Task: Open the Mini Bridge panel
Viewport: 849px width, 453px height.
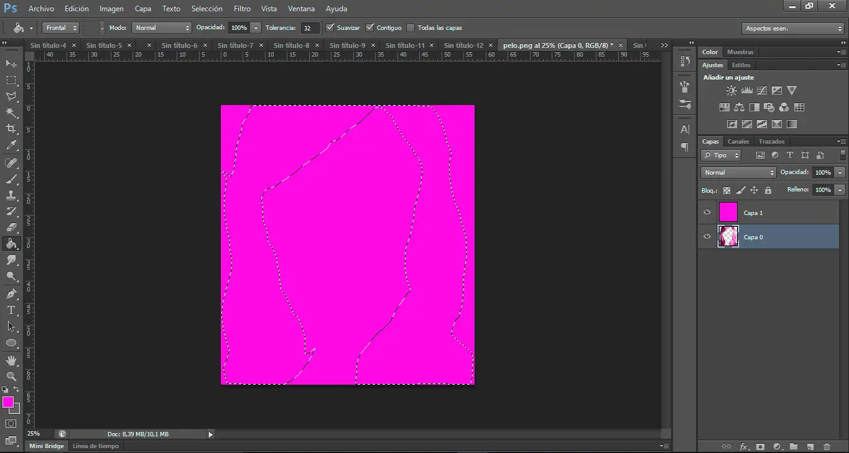Action: 47,446
